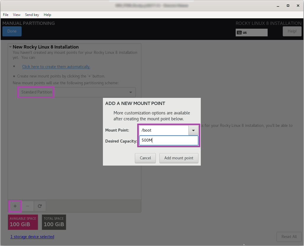Collapse the New Rocky Linux 8 Installation section
This screenshot has width=304, height=246.
[10, 47]
